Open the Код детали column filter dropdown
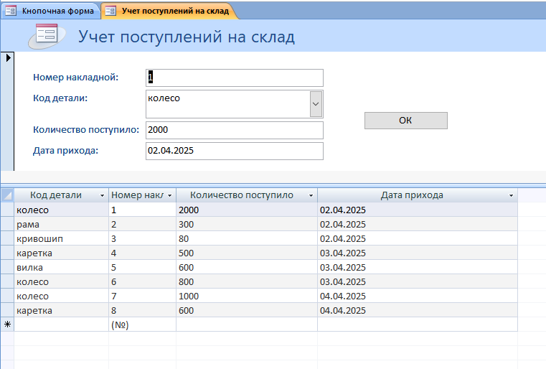Viewport: 546px width, 369px height. point(102,195)
